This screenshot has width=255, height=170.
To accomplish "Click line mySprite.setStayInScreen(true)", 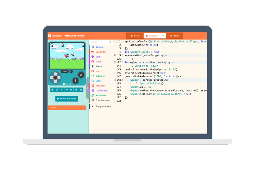I will pyautogui.click(x=145, y=73).
